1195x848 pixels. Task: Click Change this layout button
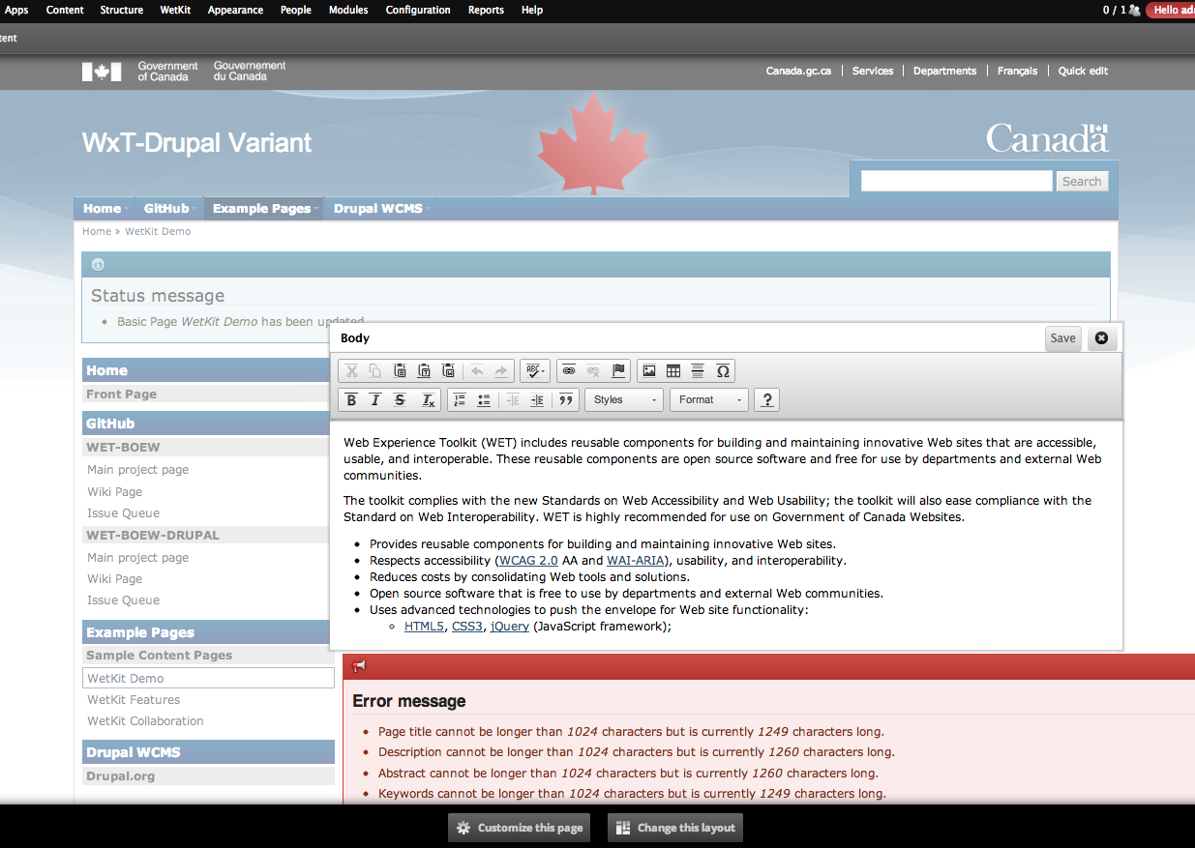tap(675, 828)
